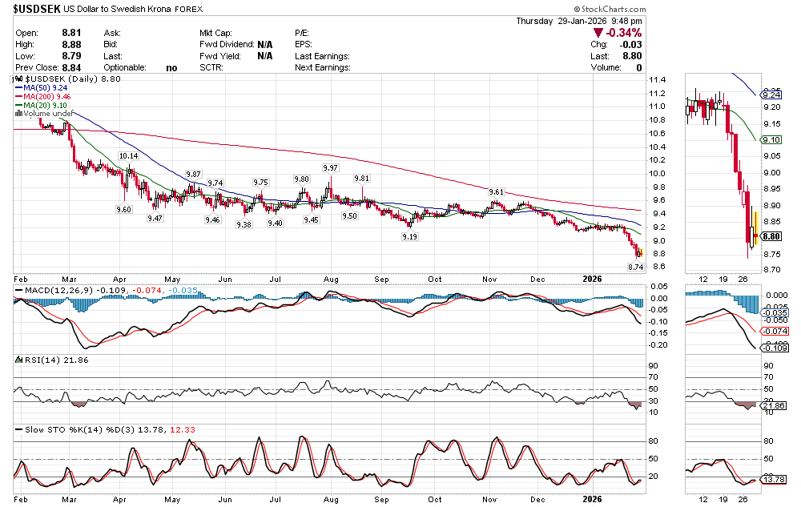Click the blue MA(50) legend line marker

18,88
